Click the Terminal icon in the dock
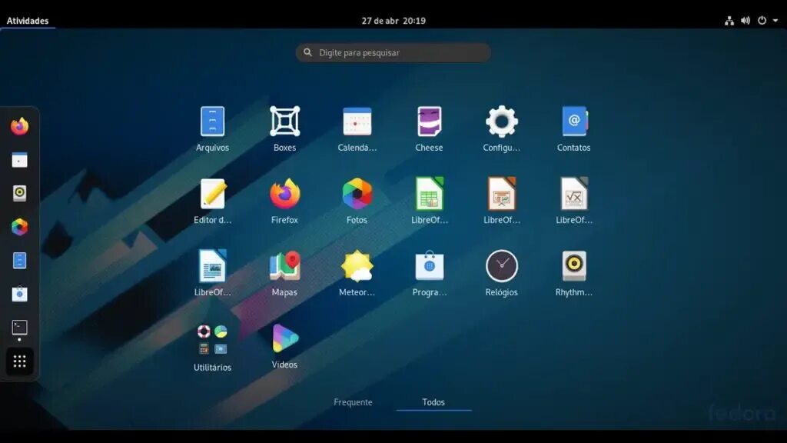The image size is (787, 443). [x=19, y=328]
